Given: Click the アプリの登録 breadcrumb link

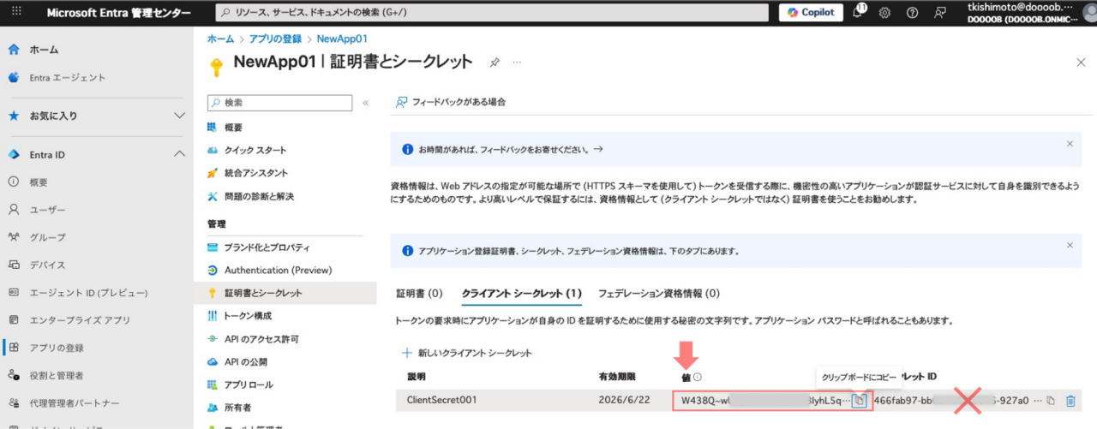Looking at the screenshot, I should (x=277, y=39).
